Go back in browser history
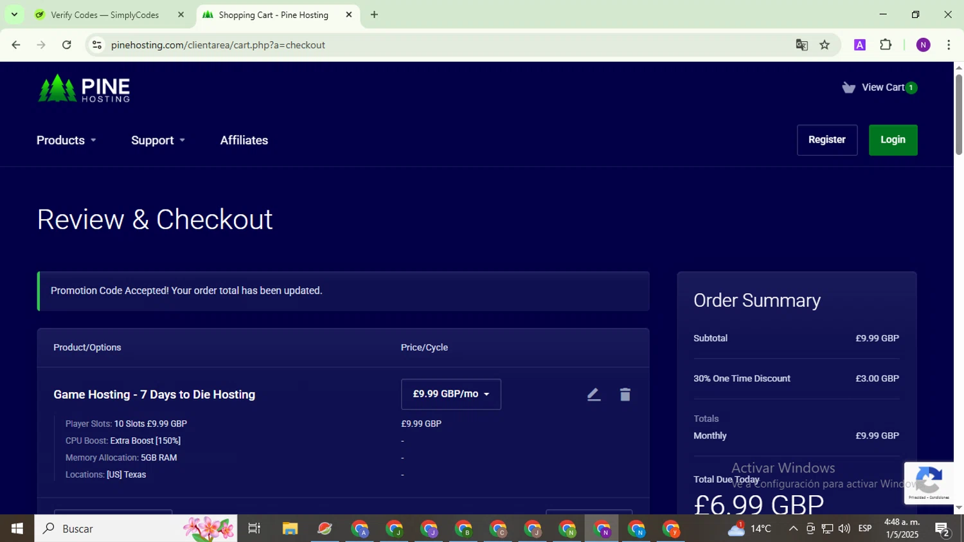Viewport: 964px width, 542px height. pyautogui.click(x=16, y=45)
